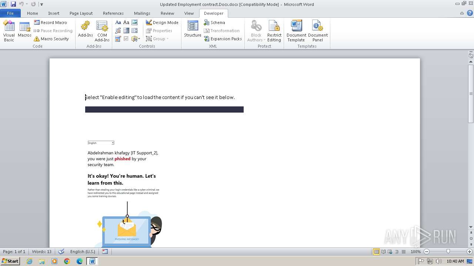Click Select Browse Object button
This screenshot has width=474, height=266.
(x=471, y=238)
